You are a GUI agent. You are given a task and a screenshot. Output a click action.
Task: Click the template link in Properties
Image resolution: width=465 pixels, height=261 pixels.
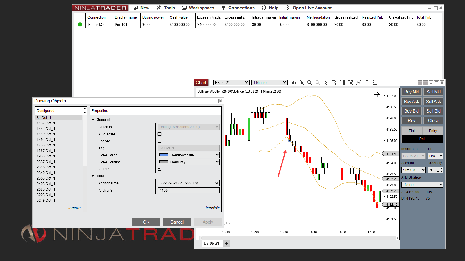tap(213, 208)
